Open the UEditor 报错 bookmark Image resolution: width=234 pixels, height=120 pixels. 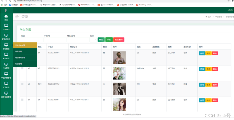click(48, 5)
